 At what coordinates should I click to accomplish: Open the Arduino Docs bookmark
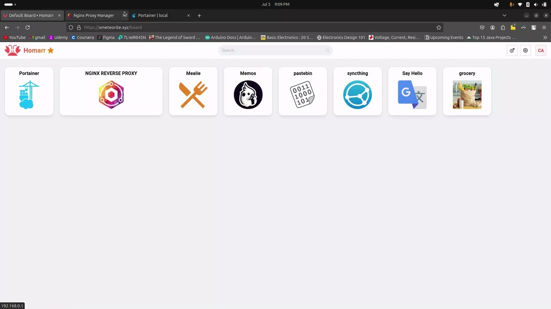231,37
